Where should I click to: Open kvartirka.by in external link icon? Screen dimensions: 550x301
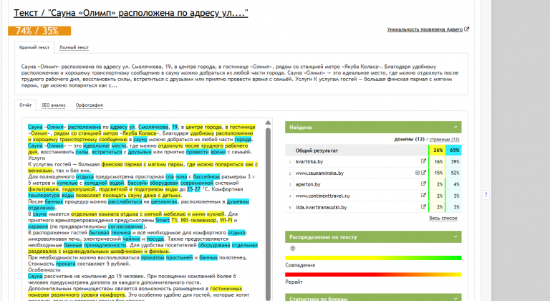[423, 161]
